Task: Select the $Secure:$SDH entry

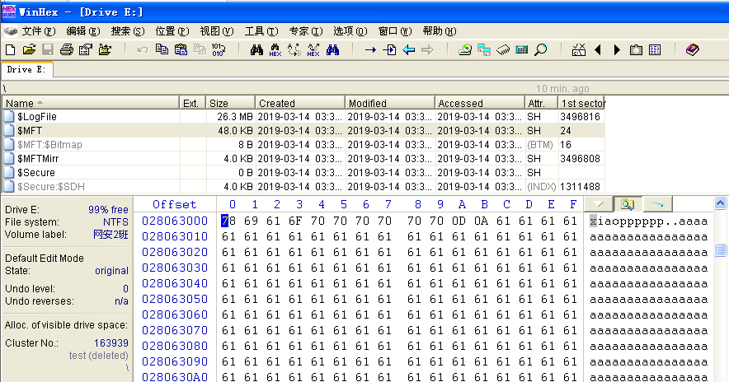Action: pos(303,186)
